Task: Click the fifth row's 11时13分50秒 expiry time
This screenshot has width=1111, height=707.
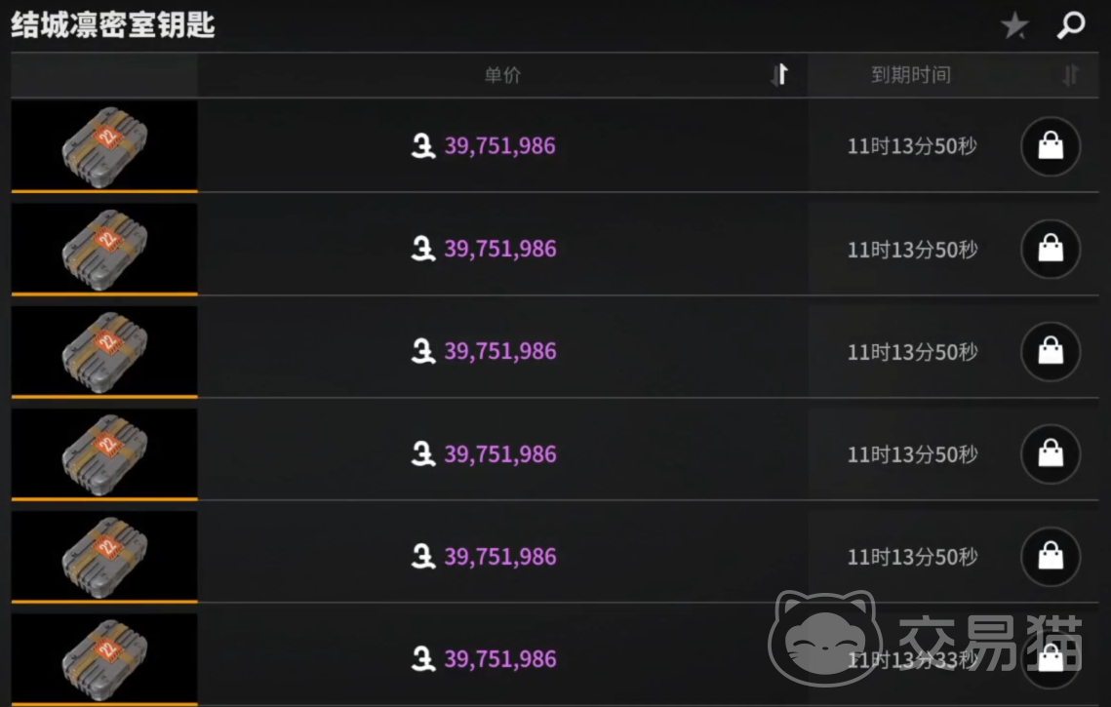Action: tap(913, 557)
